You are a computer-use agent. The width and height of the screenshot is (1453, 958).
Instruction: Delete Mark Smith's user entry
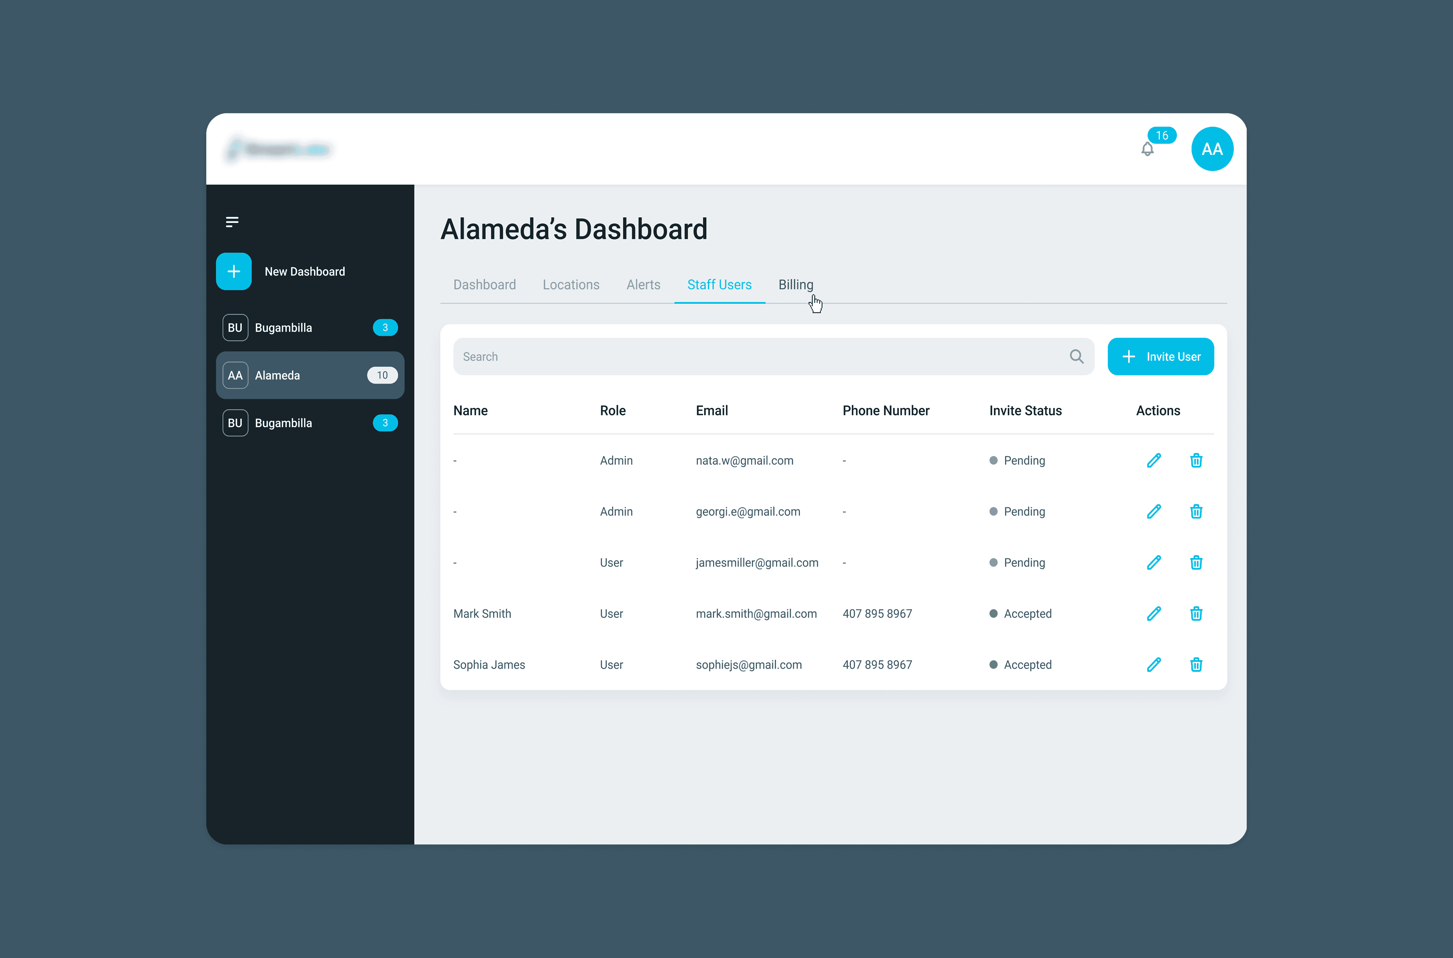pyautogui.click(x=1196, y=614)
